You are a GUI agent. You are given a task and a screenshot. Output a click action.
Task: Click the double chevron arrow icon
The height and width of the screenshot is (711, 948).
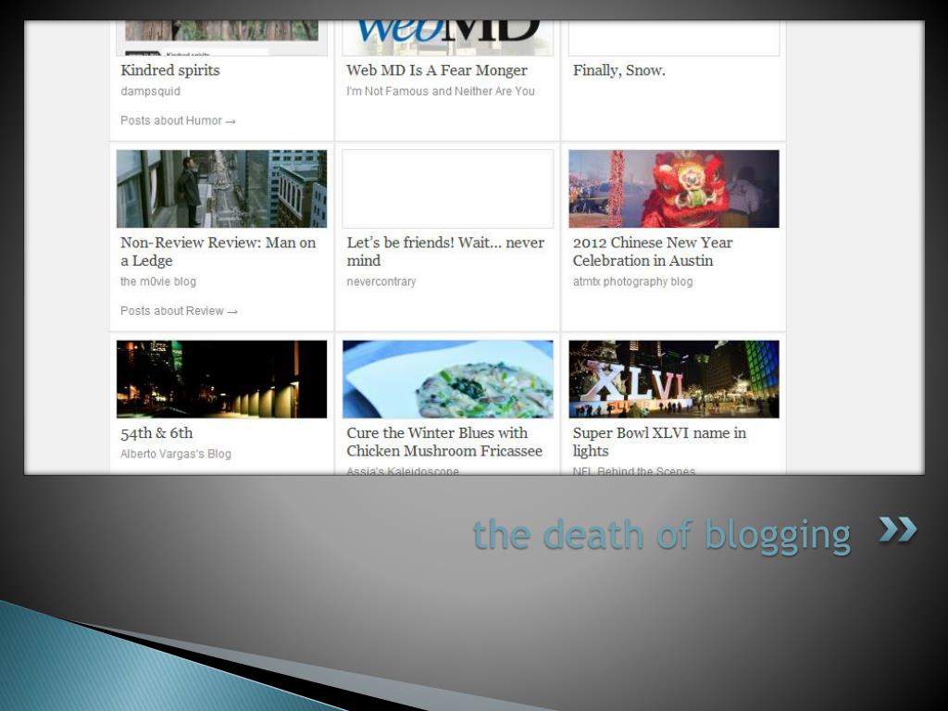click(898, 529)
